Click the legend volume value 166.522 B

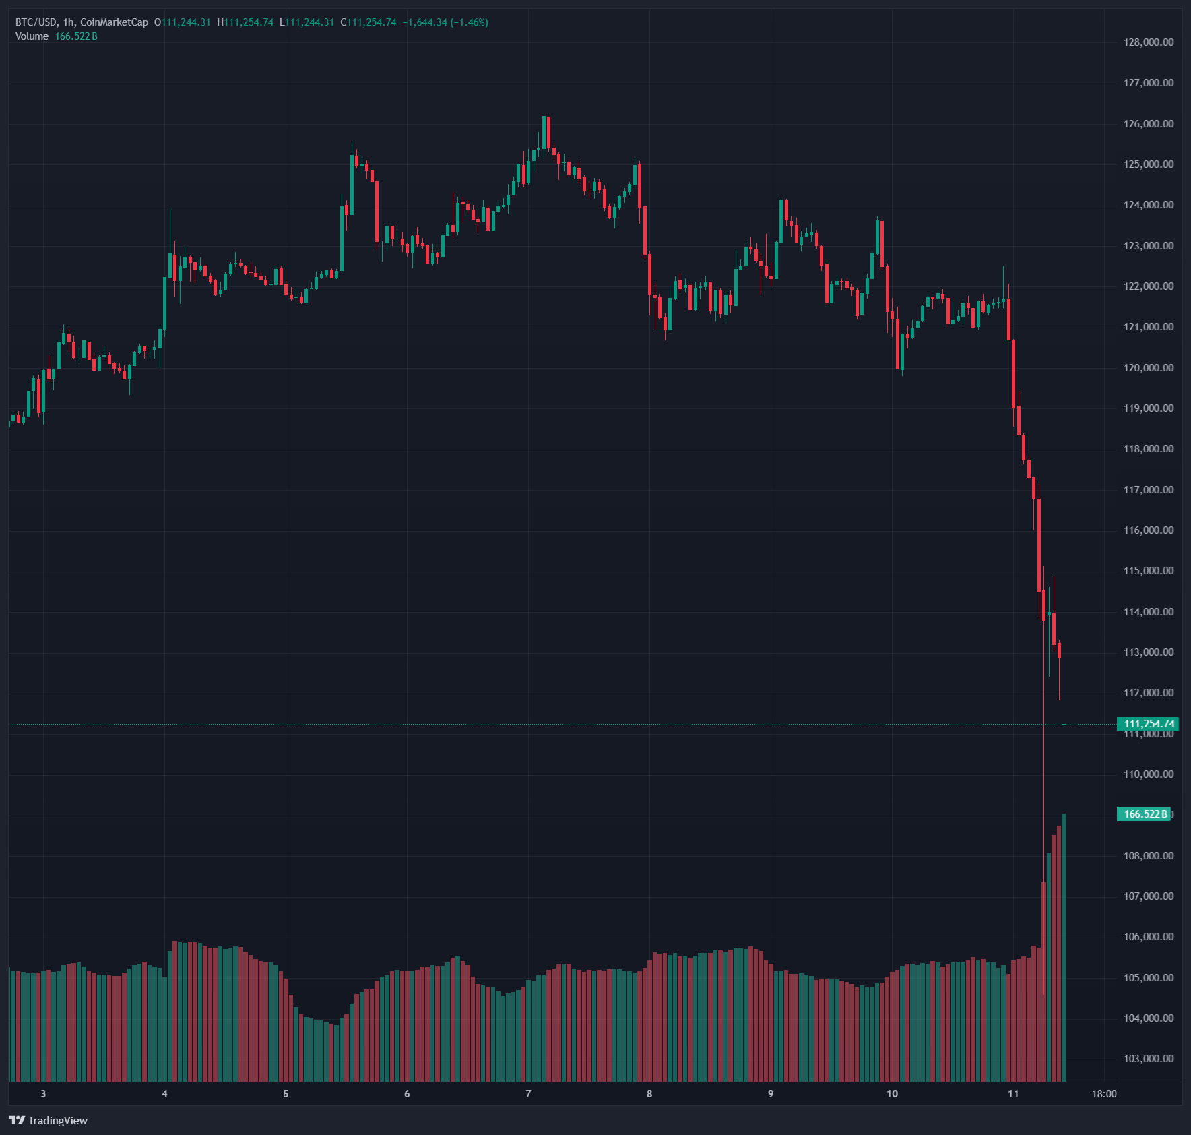pyautogui.click(x=76, y=36)
